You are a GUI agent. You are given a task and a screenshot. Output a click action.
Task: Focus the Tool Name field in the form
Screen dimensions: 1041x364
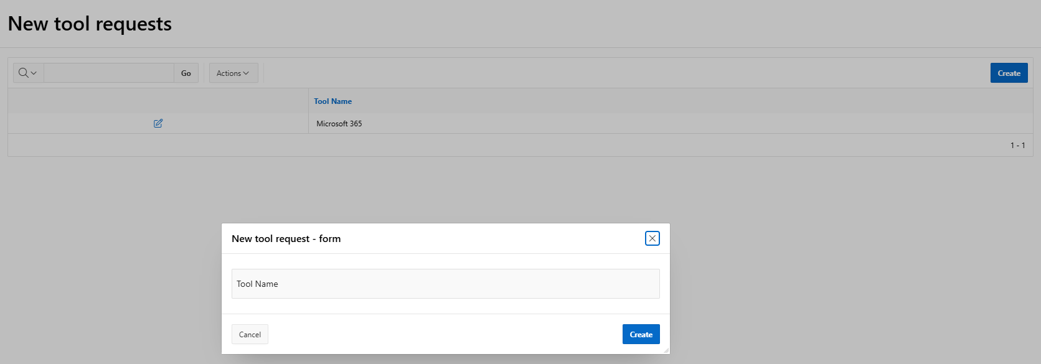click(x=445, y=284)
